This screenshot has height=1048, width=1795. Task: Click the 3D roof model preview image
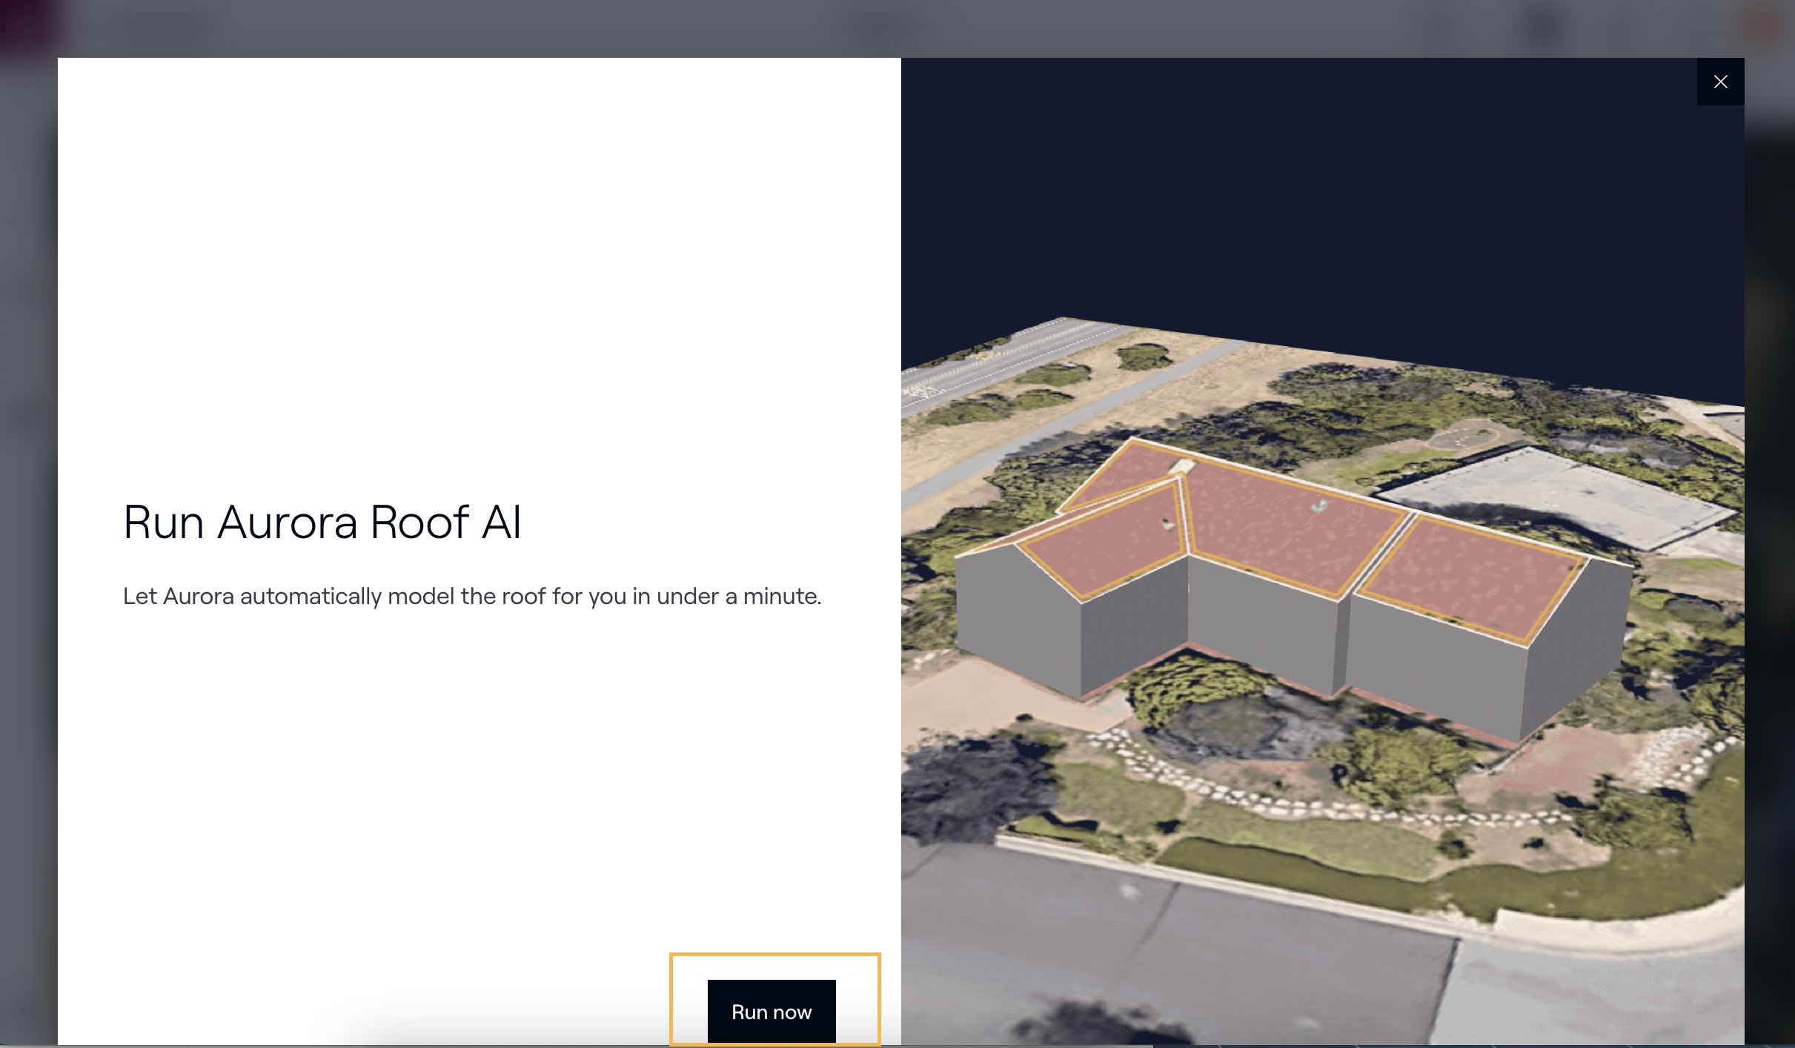pos(1322,551)
